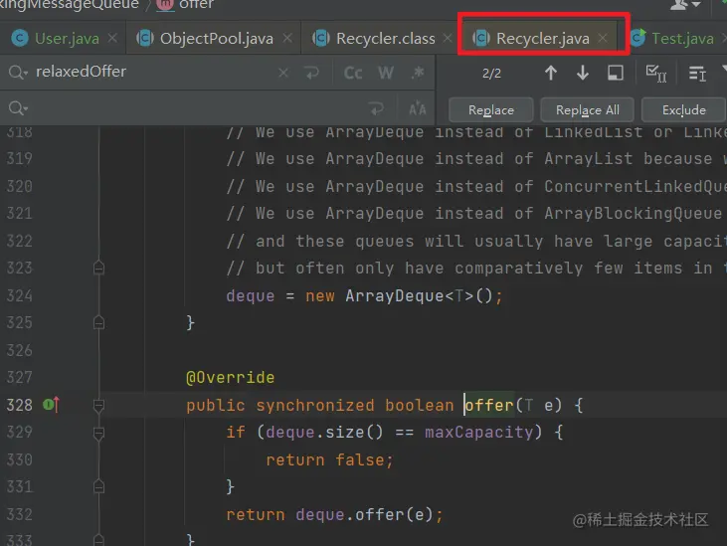This screenshot has height=546, width=727.
Task: Open the ObjectPool.java tab
Action: tap(216, 38)
